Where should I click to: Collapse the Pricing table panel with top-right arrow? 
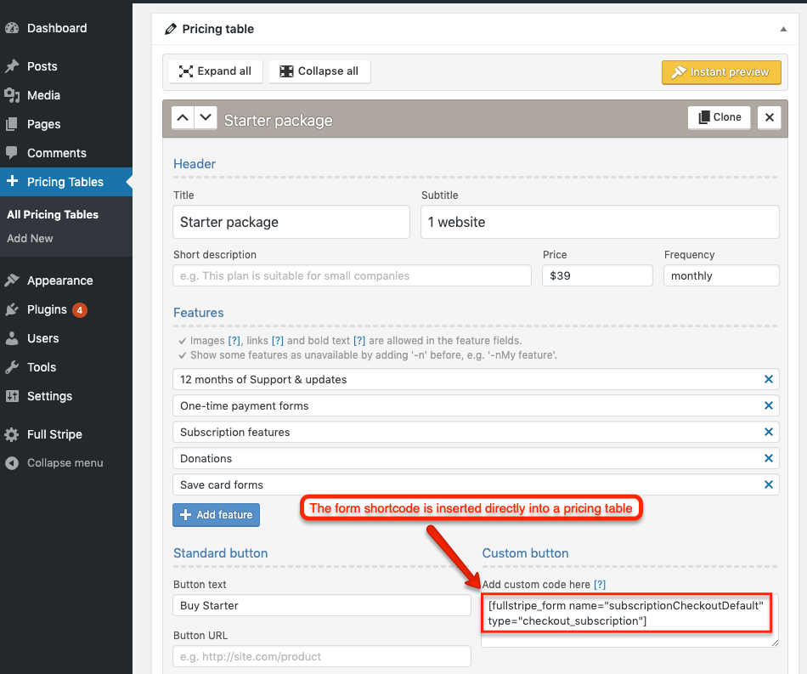(x=783, y=28)
